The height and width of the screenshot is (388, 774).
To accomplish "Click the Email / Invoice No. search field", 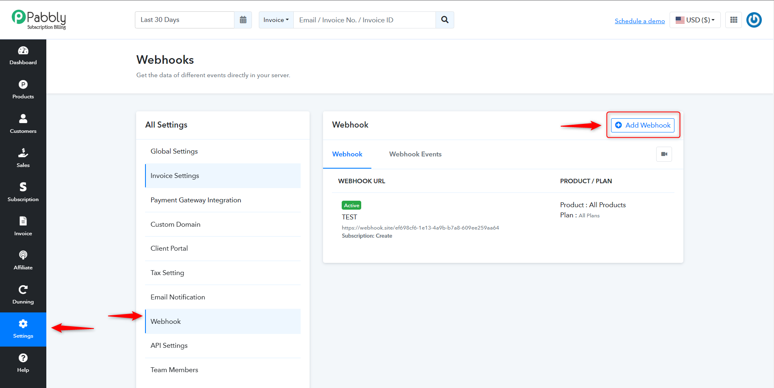I will [364, 20].
